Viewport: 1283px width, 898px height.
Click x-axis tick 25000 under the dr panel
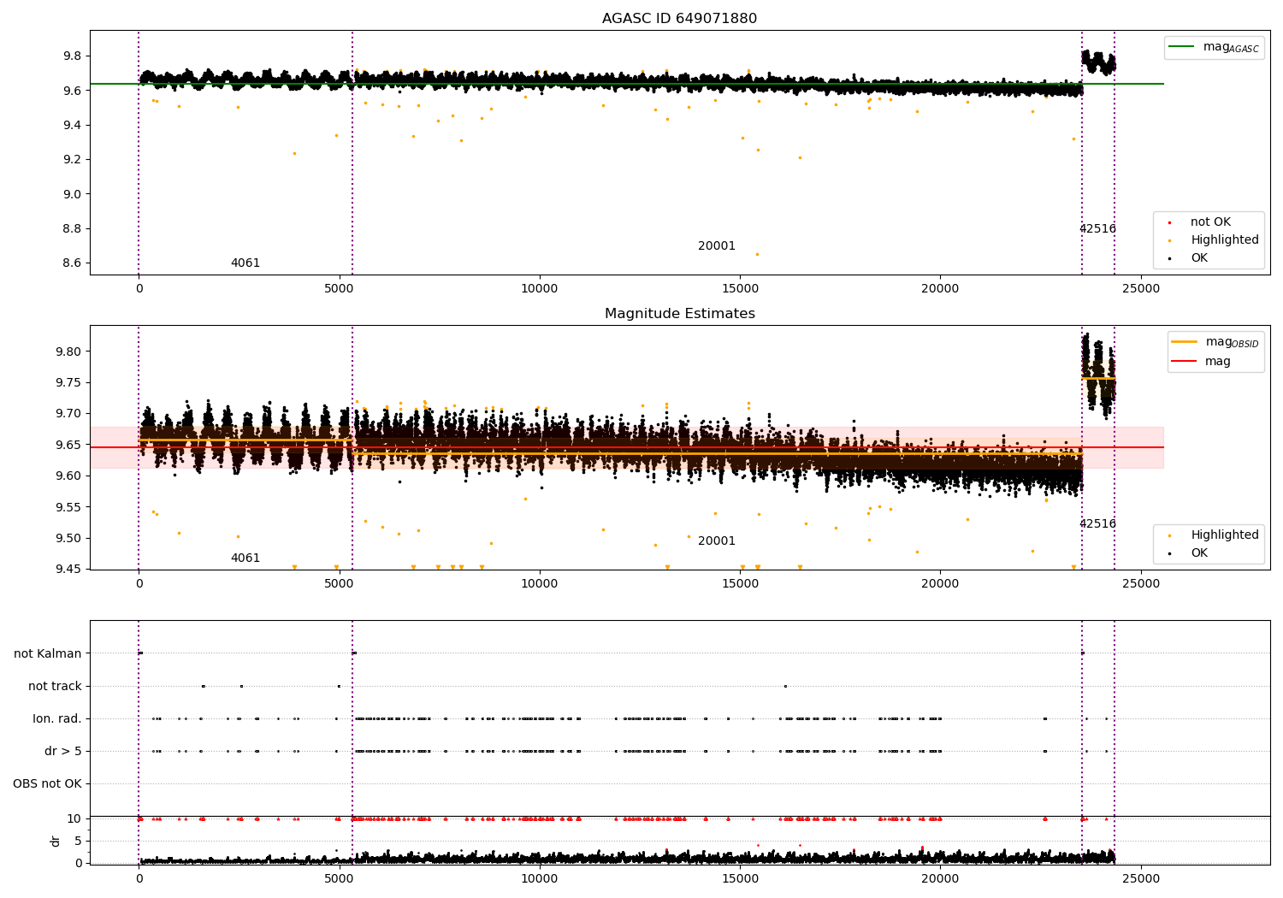pyautogui.click(x=1141, y=879)
